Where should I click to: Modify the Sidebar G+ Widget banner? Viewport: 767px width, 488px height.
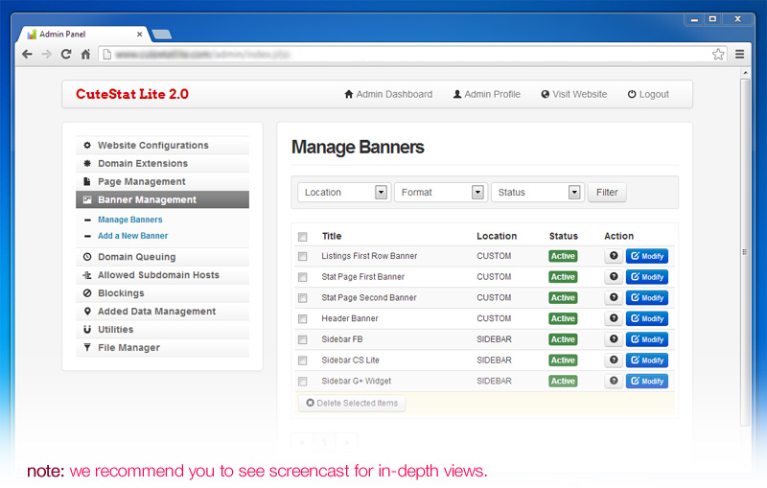[646, 381]
